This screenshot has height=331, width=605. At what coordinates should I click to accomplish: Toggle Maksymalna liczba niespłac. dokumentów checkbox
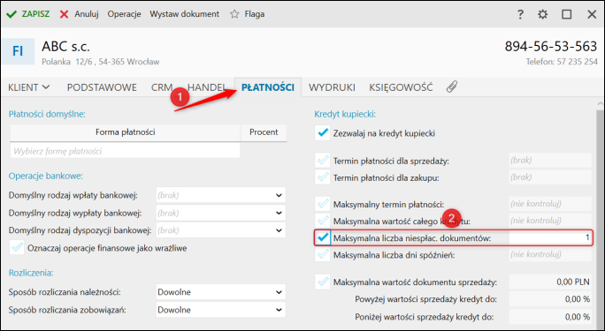tap(322, 237)
